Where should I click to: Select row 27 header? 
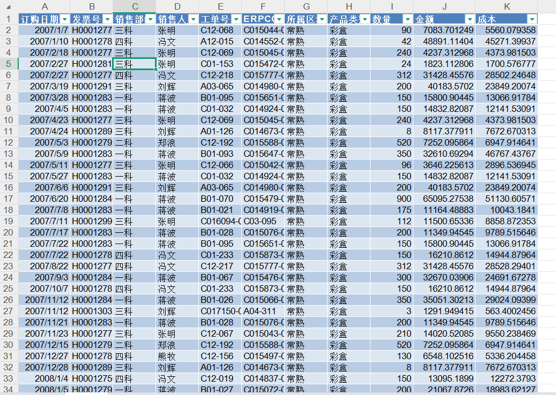click(x=9, y=311)
